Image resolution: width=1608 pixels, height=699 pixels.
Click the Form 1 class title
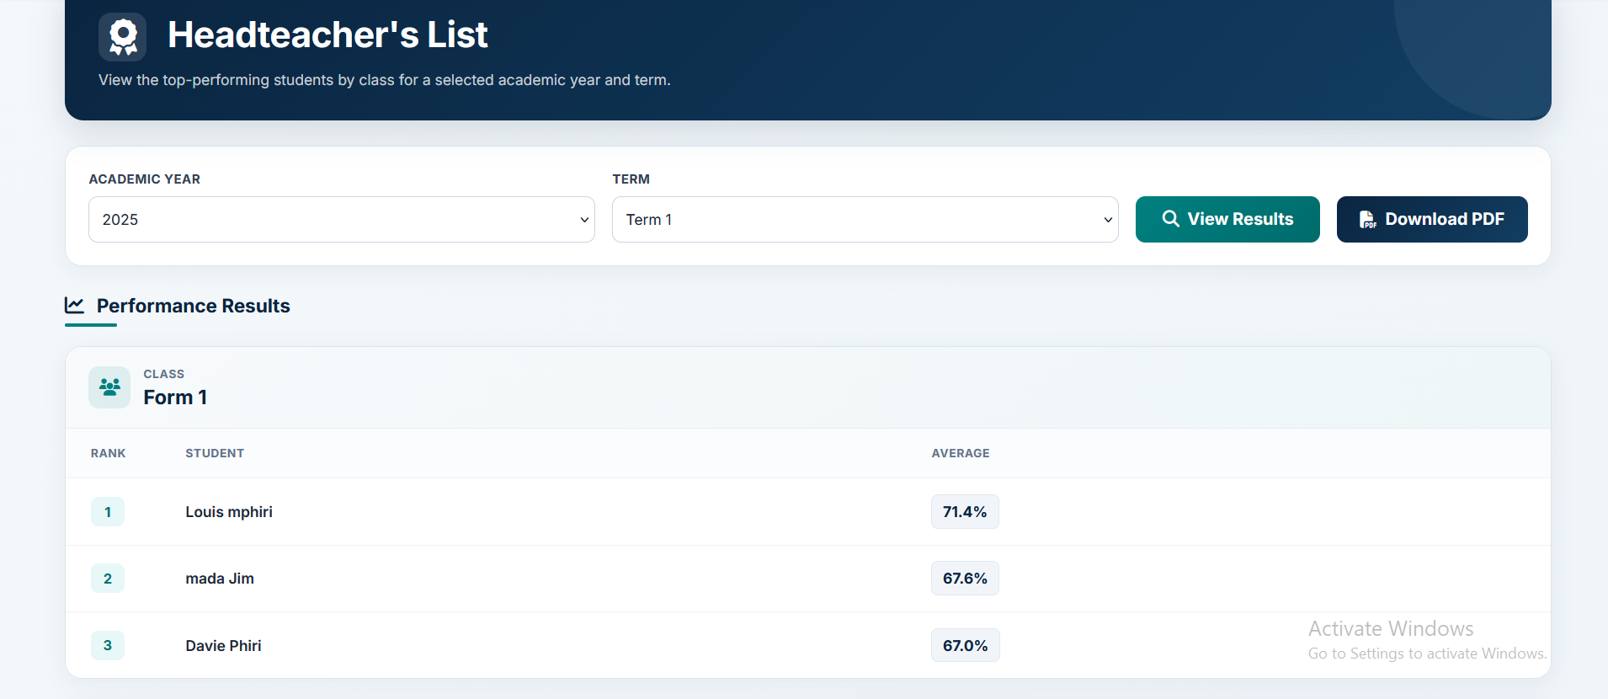coord(175,398)
